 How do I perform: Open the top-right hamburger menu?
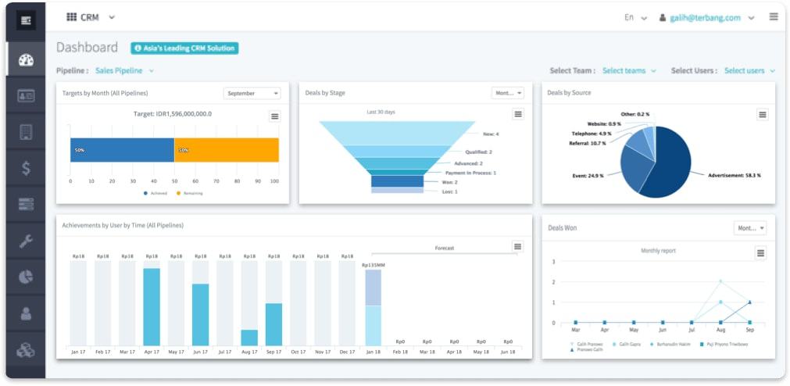point(774,16)
